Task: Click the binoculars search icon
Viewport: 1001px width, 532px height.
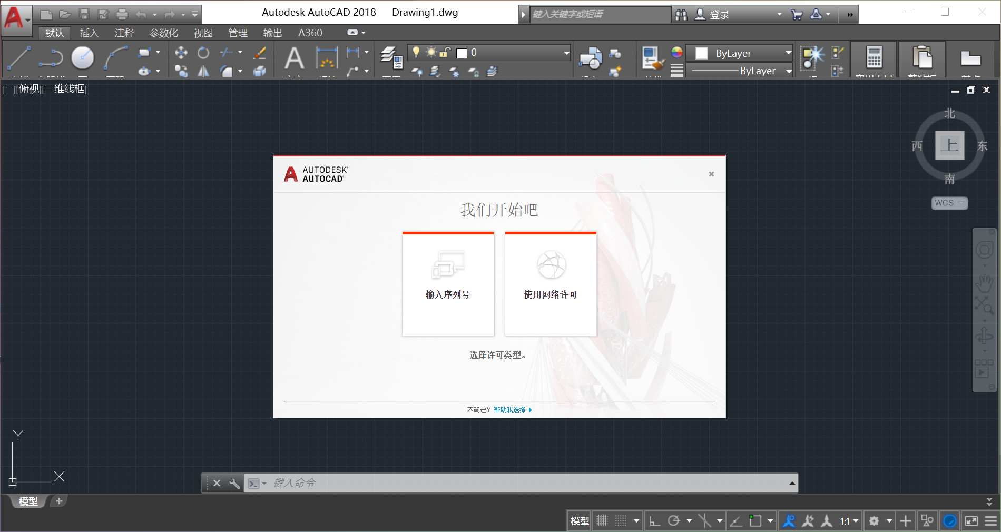Action: pyautogui.click(x=681, y=15)
